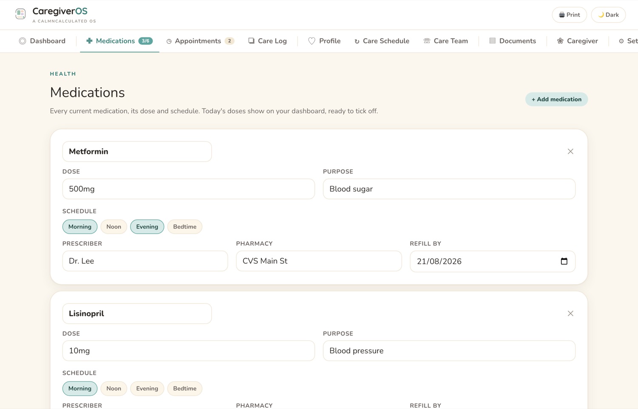The height and width of the screenshot is (409, 638).
Task: Toggle Morning schedule for Lisinopril
Action: (x=80, y=389)
